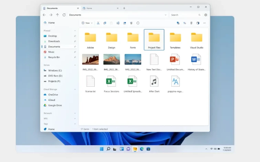The height and width of the screenshot is (162, 260).
Task: Click the Properties info icon in toolbar
Action: pos(138,23)
